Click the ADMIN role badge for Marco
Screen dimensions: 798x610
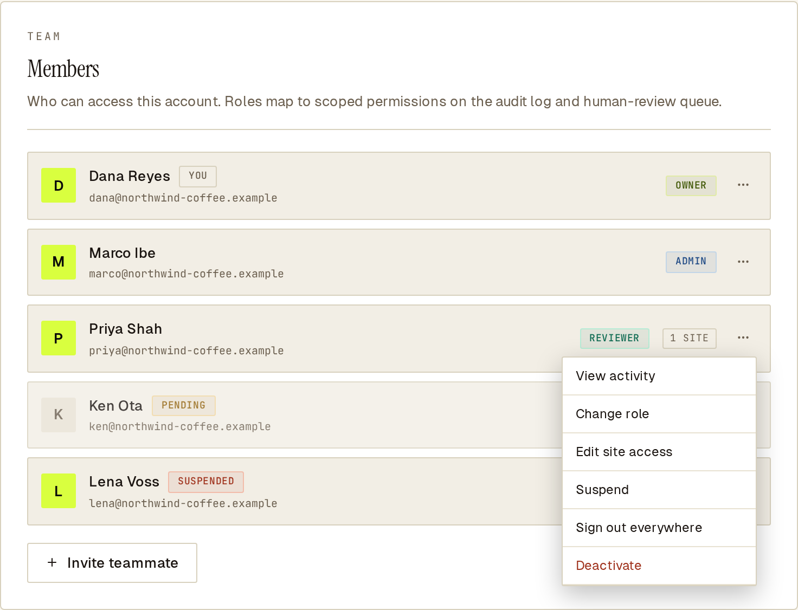pyautogui.click(x=691, y=262)
